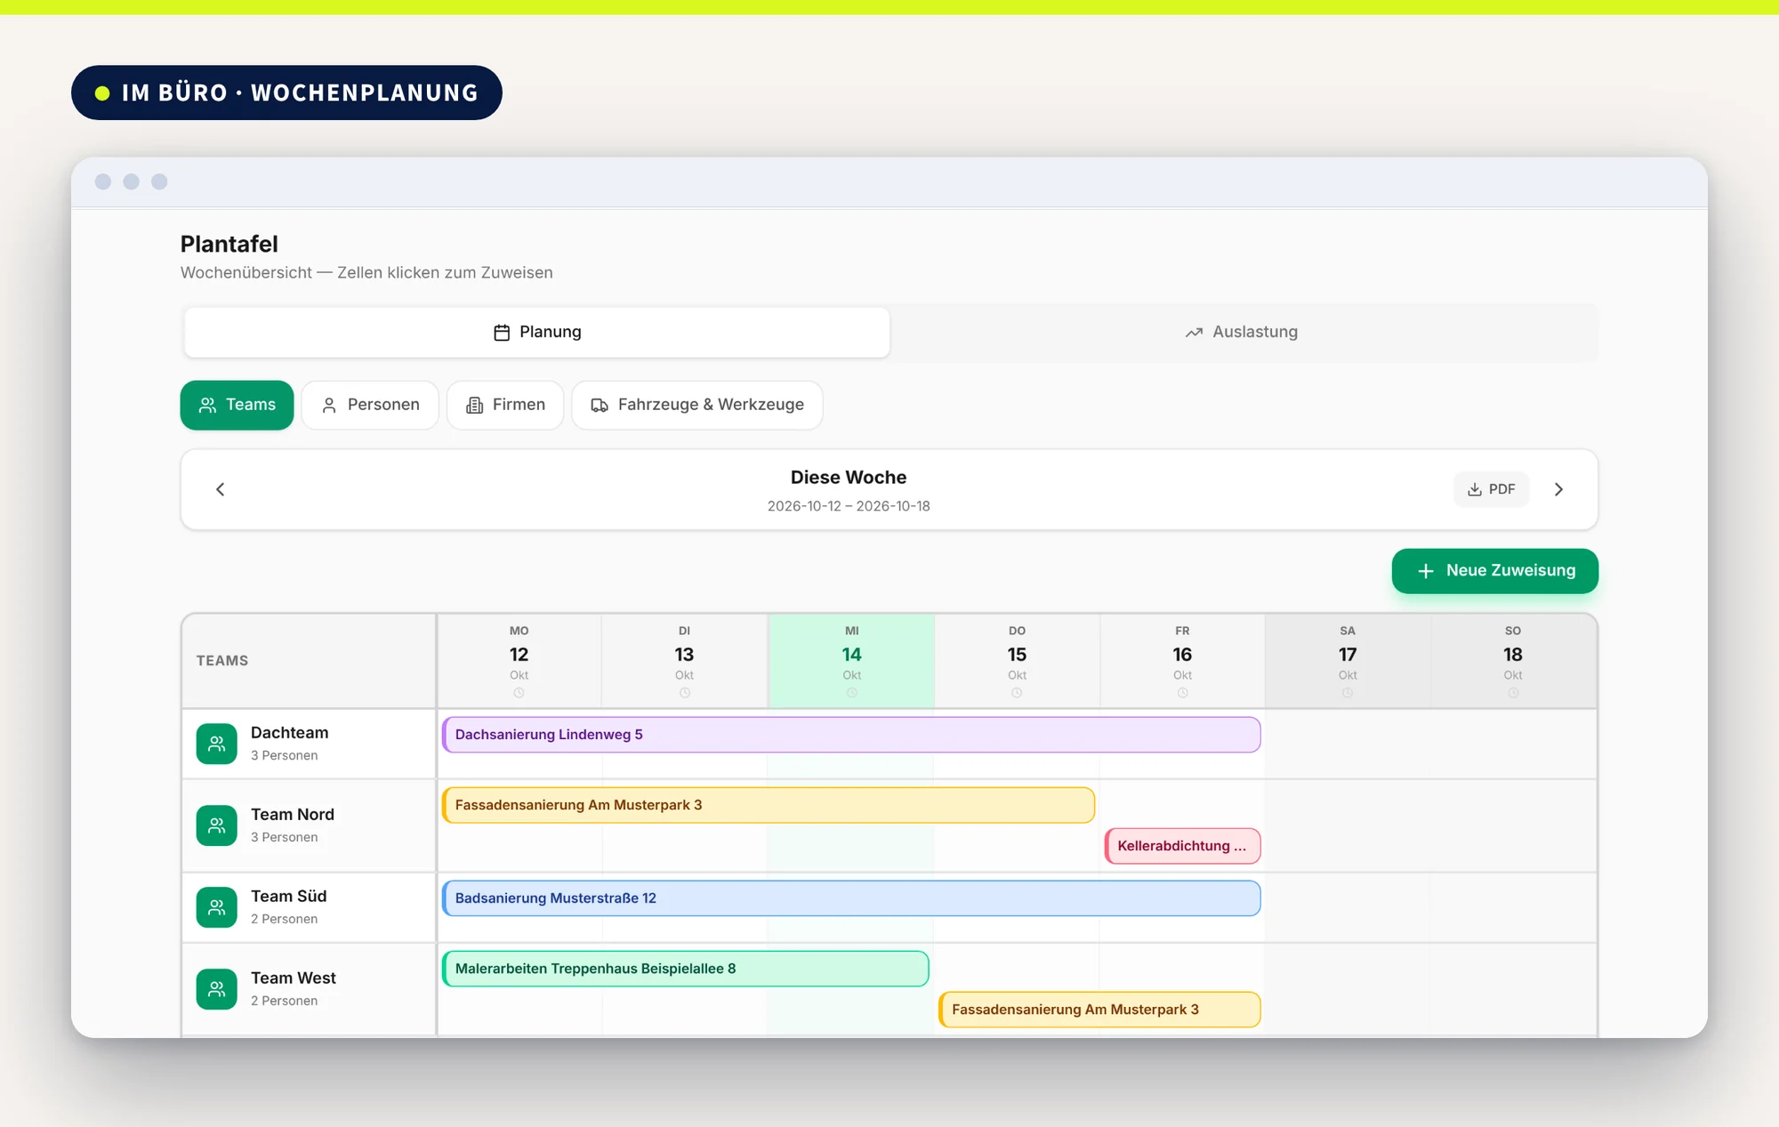Click the highlighted Mi 14 Okt day header
The width and height of the screenshot is (1779, 1127).
click(x=851, y=661)
